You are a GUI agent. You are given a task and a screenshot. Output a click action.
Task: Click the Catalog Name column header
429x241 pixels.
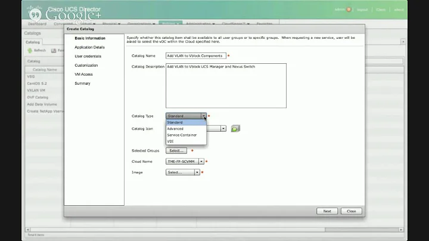pos(45,70)
